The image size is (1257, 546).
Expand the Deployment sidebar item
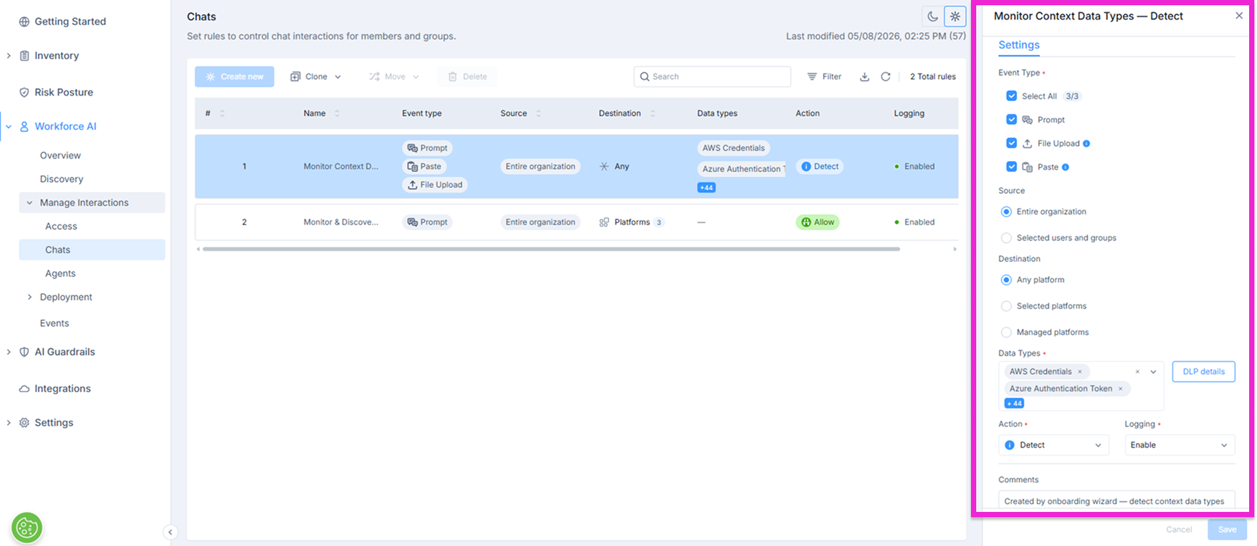[30, 297]
